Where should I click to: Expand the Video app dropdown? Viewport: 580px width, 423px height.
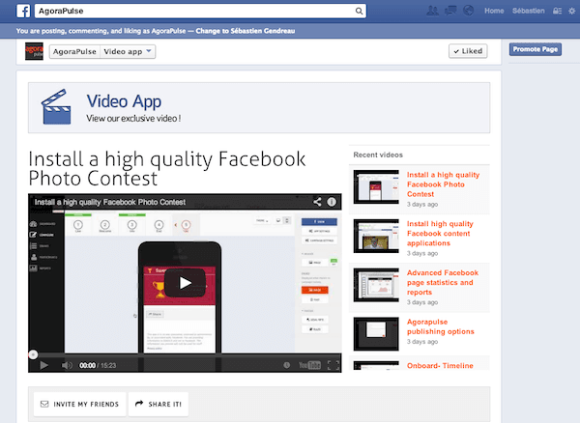pos(128,52)
